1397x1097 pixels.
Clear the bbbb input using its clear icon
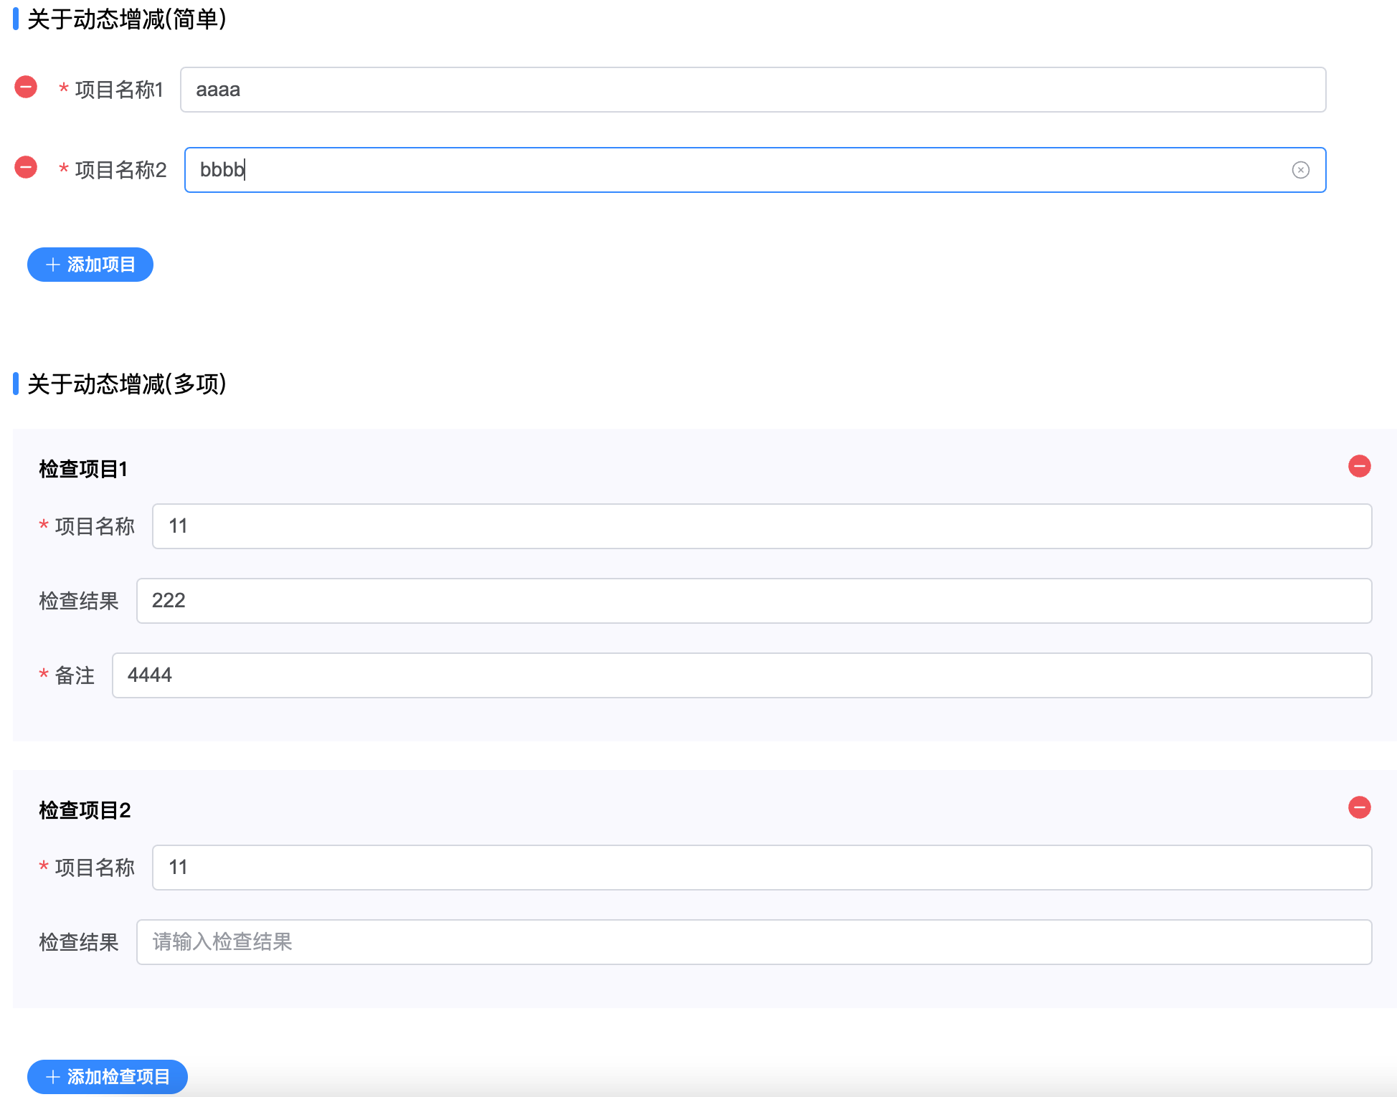[1301, 170]
